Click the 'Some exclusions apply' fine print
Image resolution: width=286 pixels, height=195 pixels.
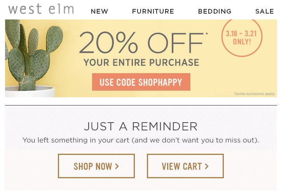254,94
